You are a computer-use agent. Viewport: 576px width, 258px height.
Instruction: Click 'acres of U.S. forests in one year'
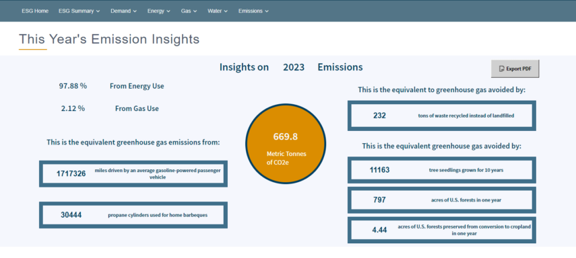466,200
